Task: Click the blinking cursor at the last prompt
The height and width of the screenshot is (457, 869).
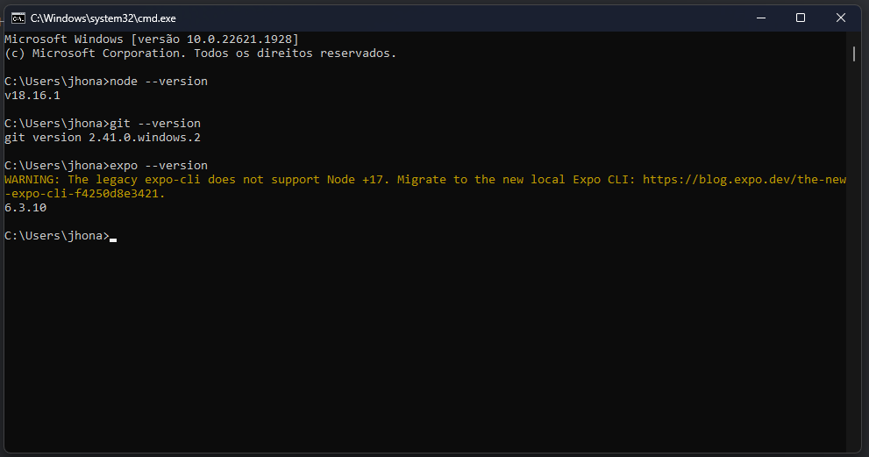Action: 113,240
